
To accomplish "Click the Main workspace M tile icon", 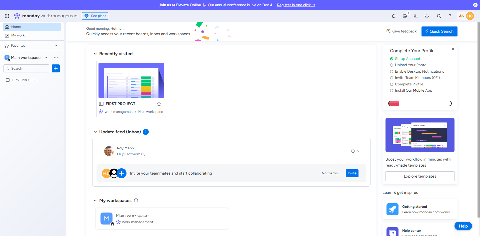I will [x=107, y=219].
